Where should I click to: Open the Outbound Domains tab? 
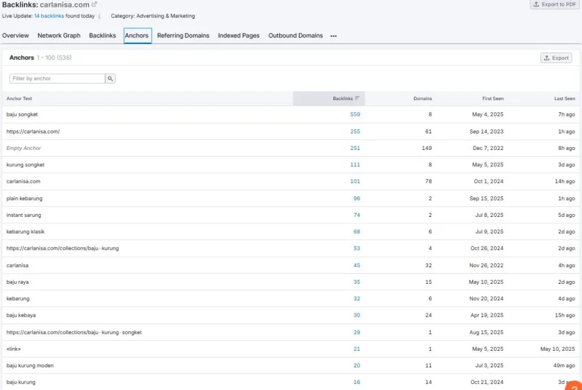coord(296,36)
